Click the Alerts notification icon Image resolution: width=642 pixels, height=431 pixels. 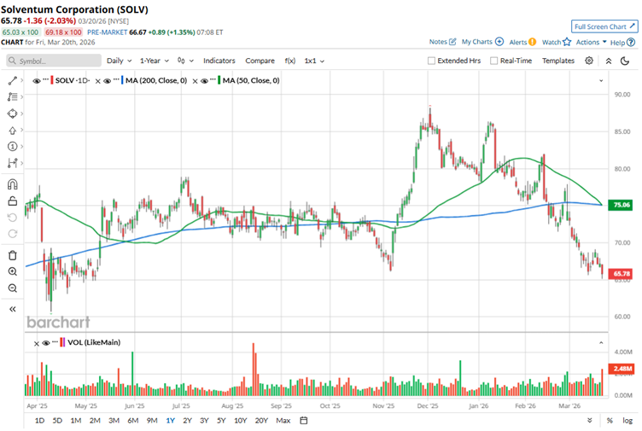coord(532,42)
